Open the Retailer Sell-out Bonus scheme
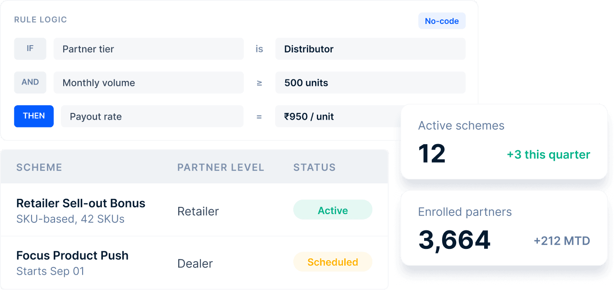The image size is (615, 290). (x=81, y=203)
